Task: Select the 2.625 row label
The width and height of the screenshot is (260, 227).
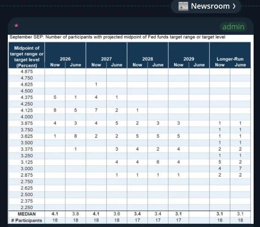Action: [27, 188]
